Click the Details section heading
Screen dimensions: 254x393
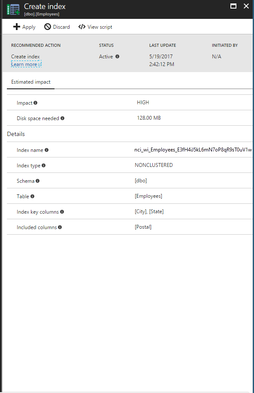pyautogui.click(x=16, y=134)
